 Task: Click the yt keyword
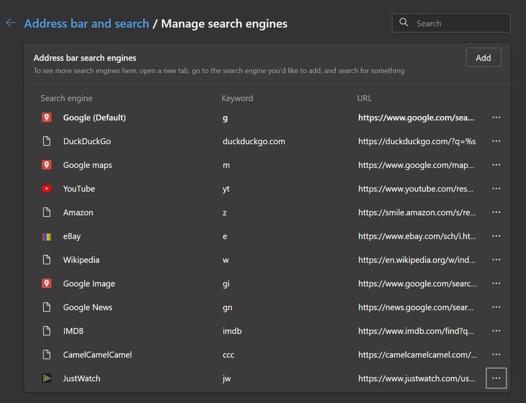[226, 189]
